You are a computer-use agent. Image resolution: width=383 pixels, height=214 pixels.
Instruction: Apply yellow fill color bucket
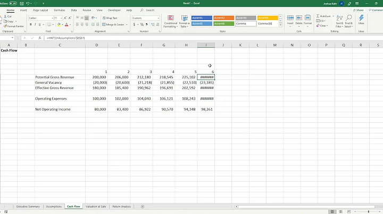59,24
